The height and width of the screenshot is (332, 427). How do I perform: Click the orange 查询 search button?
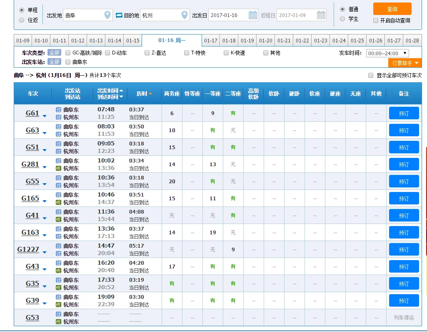click(x=392, y=9)
